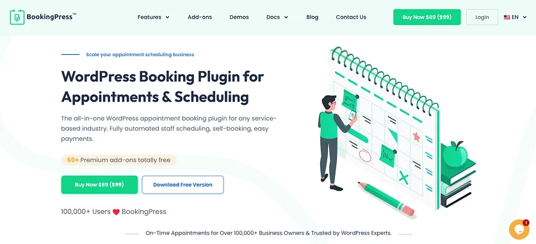
Task: Click the US flag language icon
Action: click(507, 17)
